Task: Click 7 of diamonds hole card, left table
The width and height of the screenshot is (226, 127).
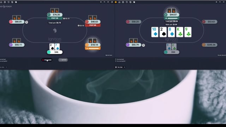Action: (57, 47)
